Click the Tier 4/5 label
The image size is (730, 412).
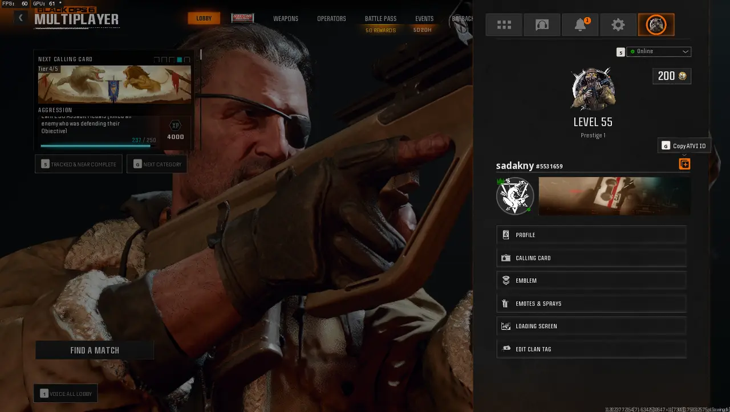(48, 69)
